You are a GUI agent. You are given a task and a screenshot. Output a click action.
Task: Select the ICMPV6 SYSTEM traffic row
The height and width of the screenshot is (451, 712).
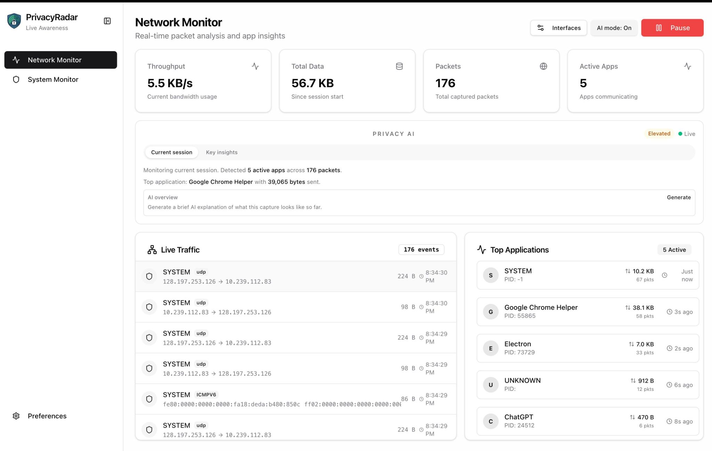[x=296, y=399]
